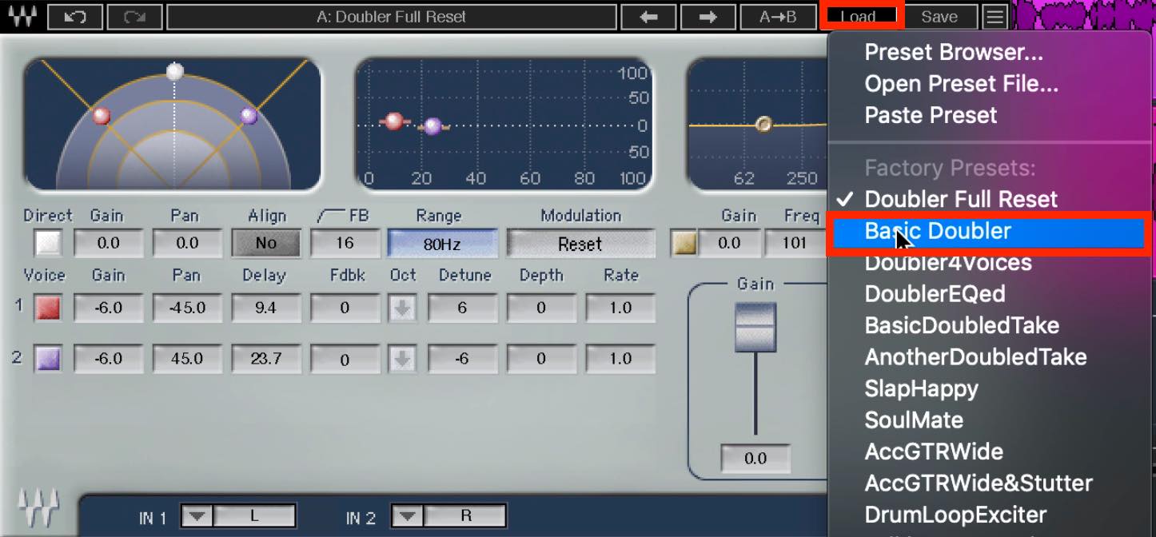The width and height of the screenshot is (1156, 537).
Task: Click Voice 1 Delay value field 9.4
Action: tap(265, 308)
